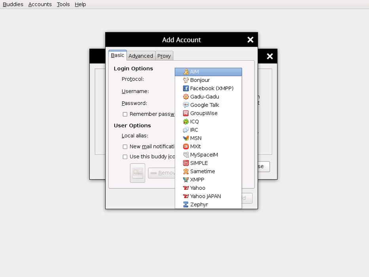This screenshot has width=369, height=277.
Task: Open the Tools menu
Action: click(63, 4)
